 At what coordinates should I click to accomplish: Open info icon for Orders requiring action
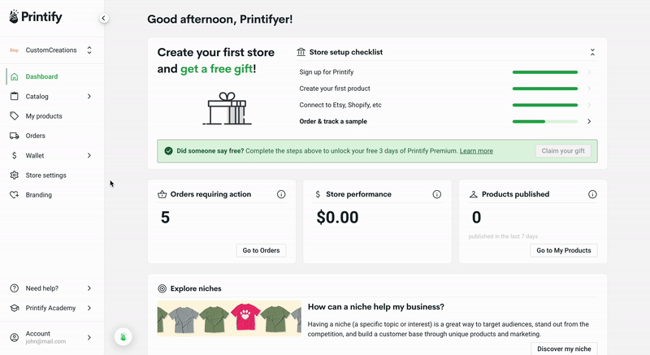pos(281,194)
